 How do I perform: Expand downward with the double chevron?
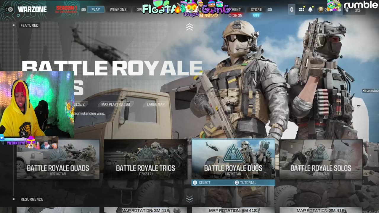pos(189,199)
